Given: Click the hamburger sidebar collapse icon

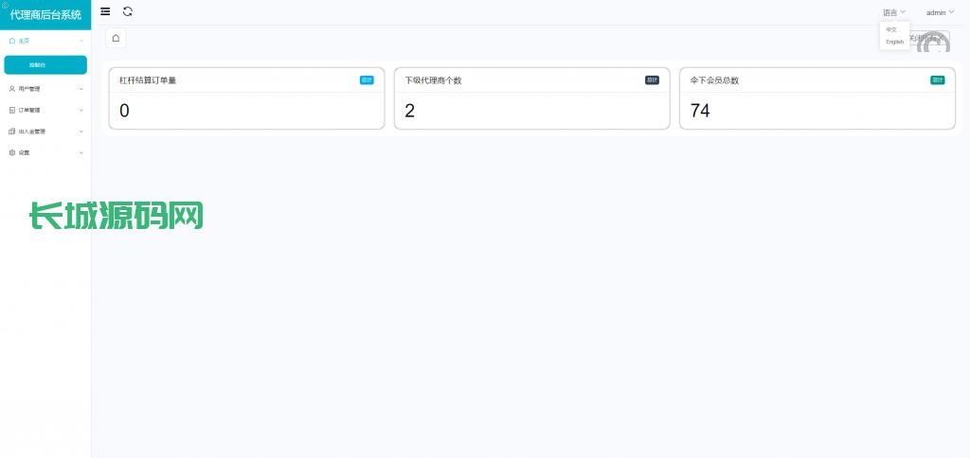Looking at the screenshot, I should pos(105,11).
